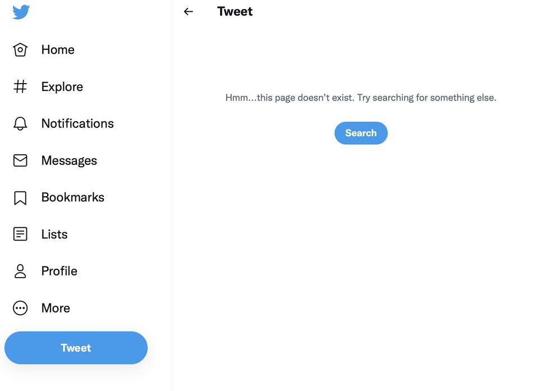Click the Explore hashtag icon
This screenshot has height=391, width=550.
(20, 86)
